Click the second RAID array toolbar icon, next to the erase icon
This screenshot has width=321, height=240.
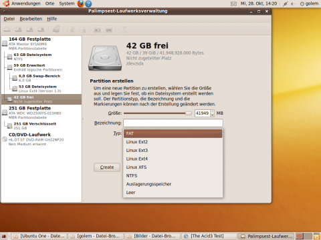coord(109,29)
